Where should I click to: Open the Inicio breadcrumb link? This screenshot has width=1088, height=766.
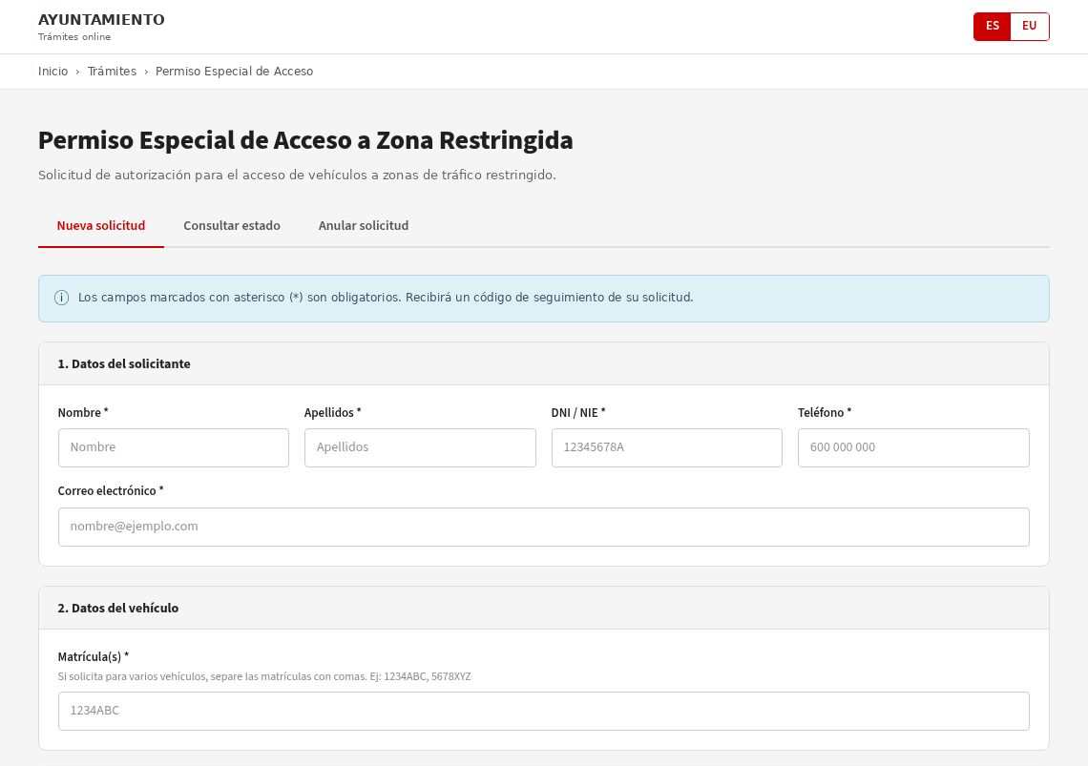[52, 72]
